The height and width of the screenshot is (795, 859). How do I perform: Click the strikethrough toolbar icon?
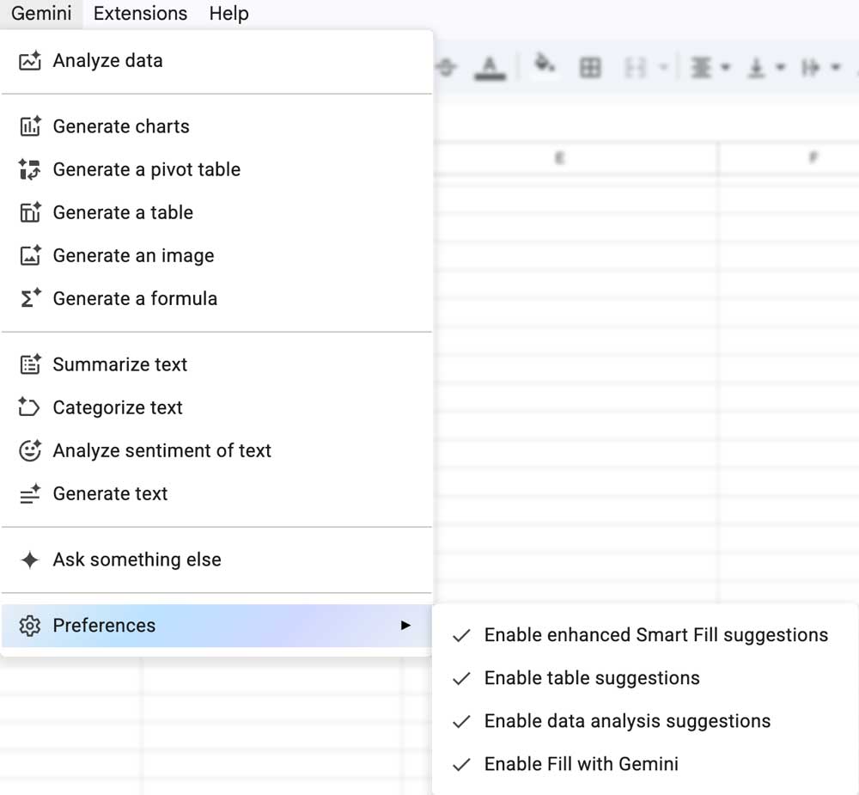coord(447,67)
